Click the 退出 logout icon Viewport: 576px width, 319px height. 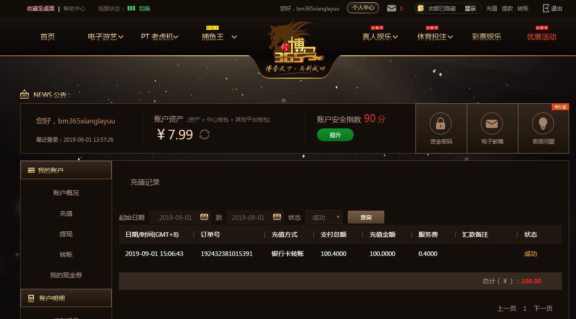(546, 8)
